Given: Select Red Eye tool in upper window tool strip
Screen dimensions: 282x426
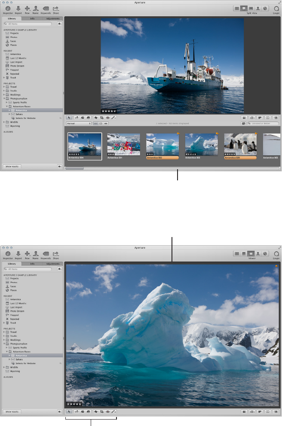Looking at the screenshot, I should click(108, 118).
